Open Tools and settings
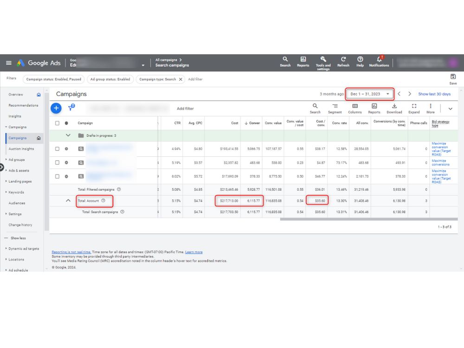The height and width of the screenshot is (348, 464). (x=323, y=63)
